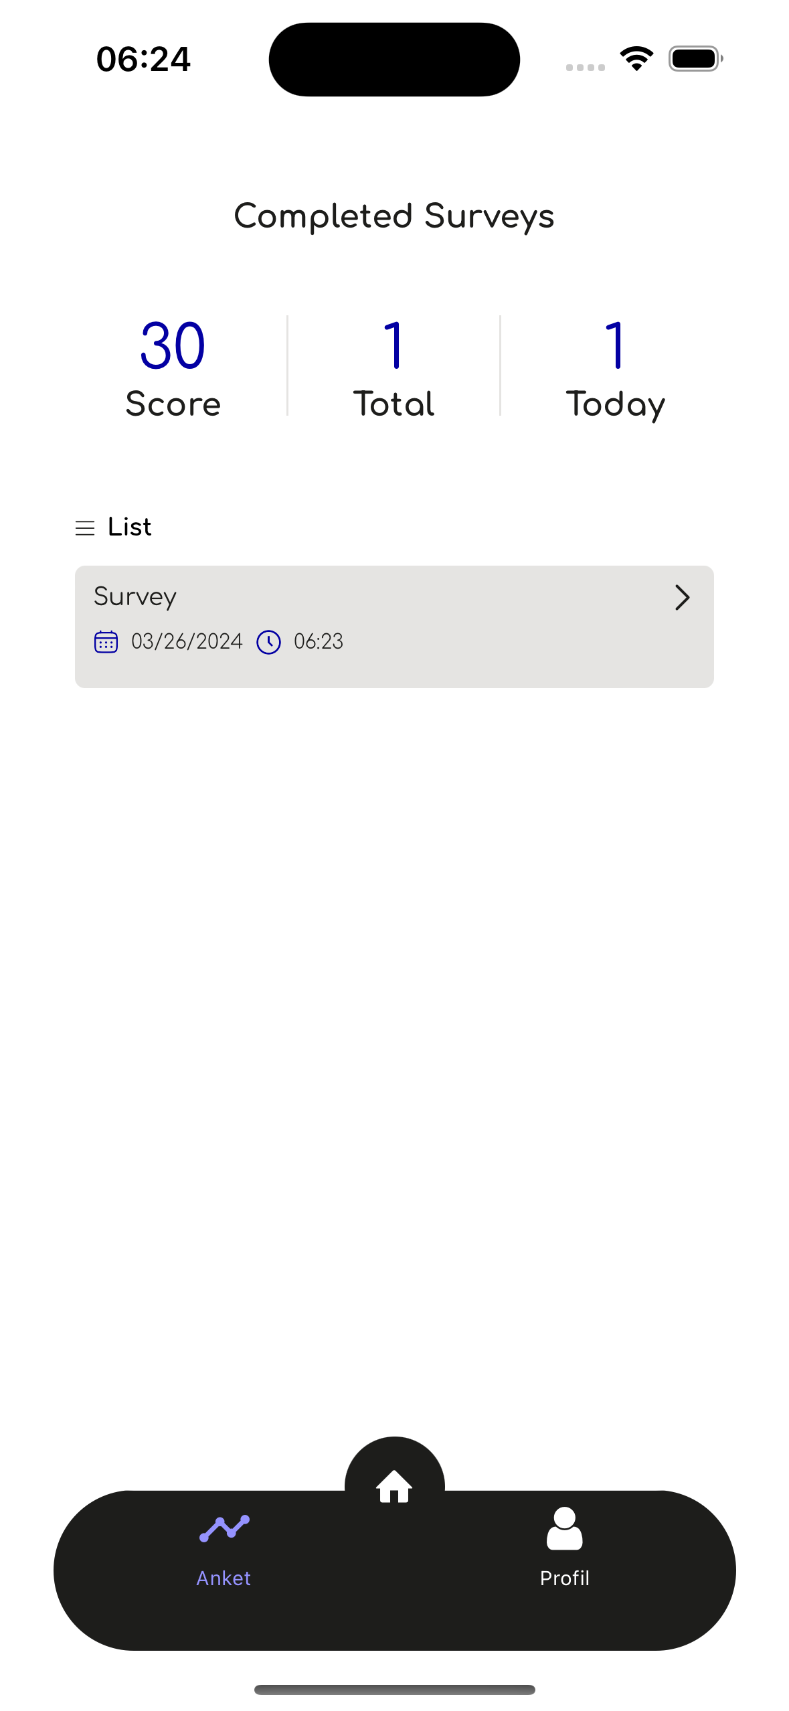Switch to the Profil tab label

pyautogui.click(x=564, y=1578)
